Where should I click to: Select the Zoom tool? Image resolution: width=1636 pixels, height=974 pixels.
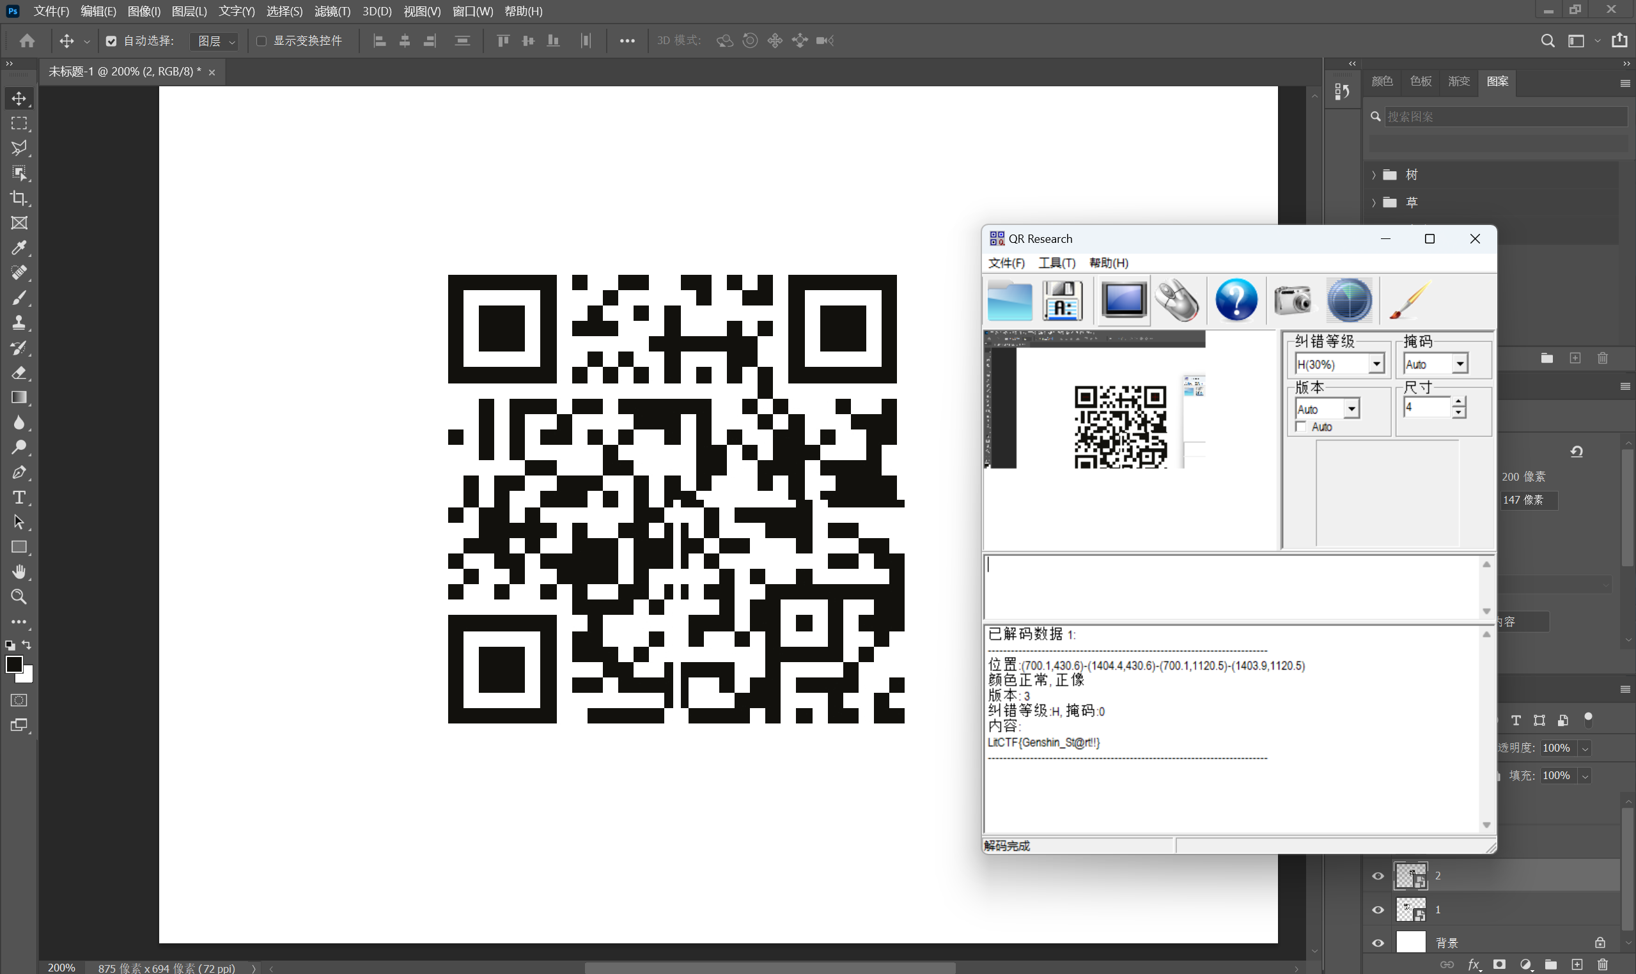click(x=19, y=598)
